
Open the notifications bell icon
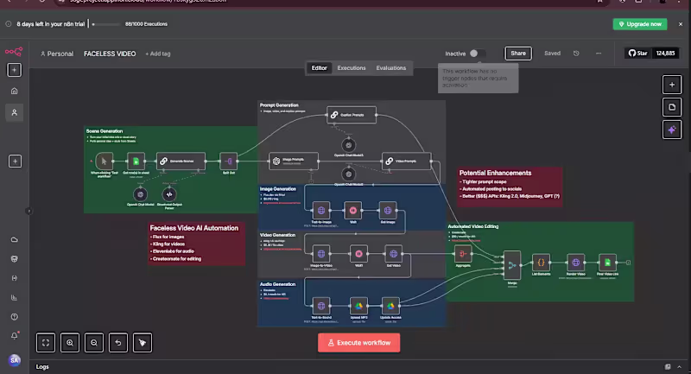pos(14,336)
